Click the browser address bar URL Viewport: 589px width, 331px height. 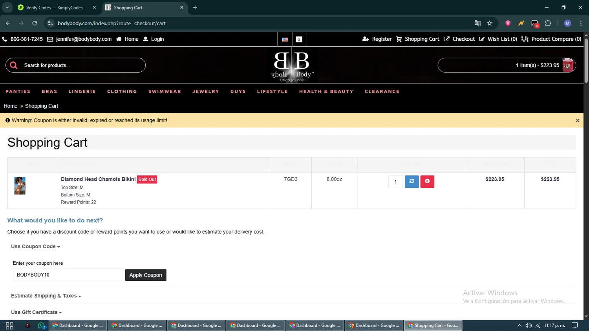click(112, 23)
